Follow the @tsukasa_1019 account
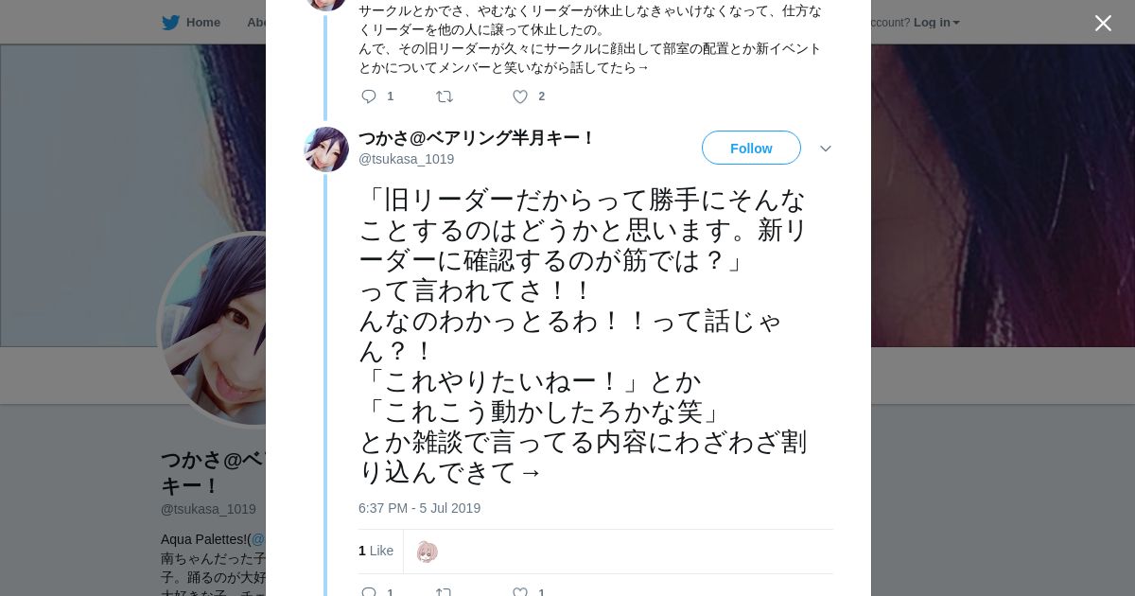 pos(751,149)
